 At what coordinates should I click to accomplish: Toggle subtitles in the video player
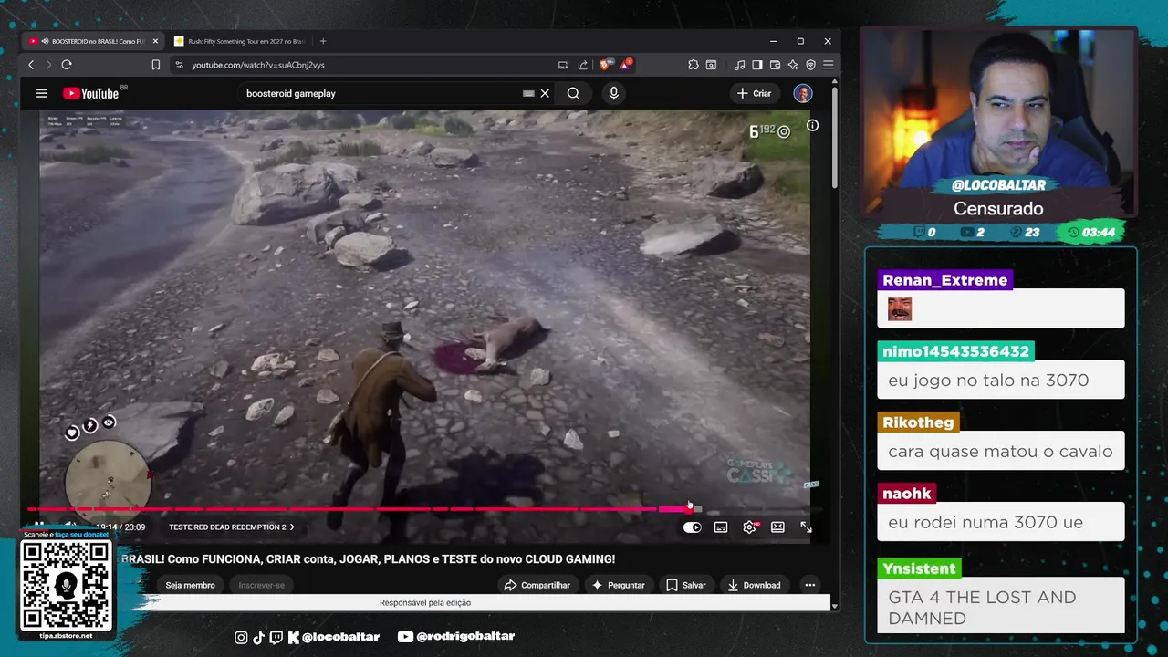point(721,527)
